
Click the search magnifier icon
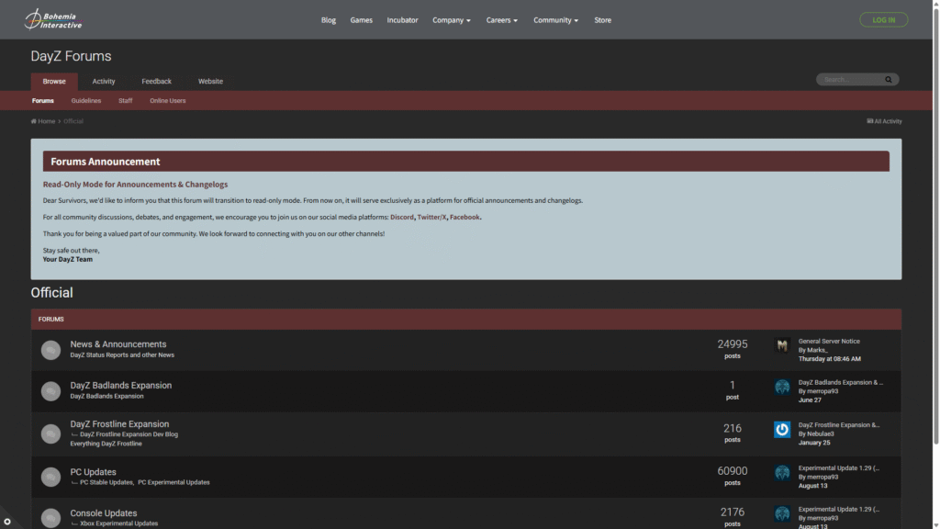click(889, 80)
